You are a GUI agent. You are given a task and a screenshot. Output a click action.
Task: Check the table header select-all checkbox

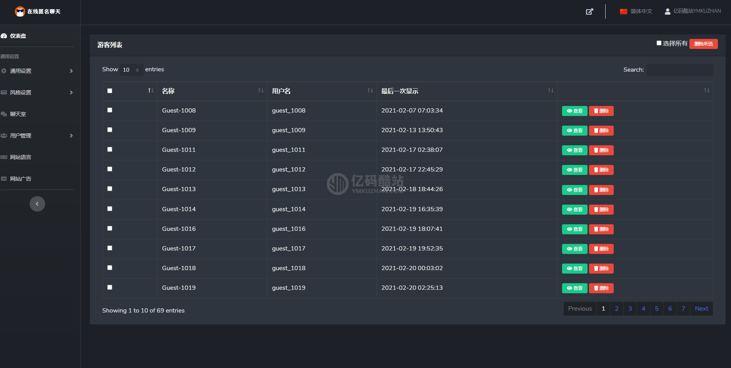click(110, 91)
